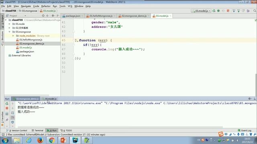Image resolution: width=257 pixels, height=144 pixels.
Task: Click the Run tool window button
Action: click(52, 130)
